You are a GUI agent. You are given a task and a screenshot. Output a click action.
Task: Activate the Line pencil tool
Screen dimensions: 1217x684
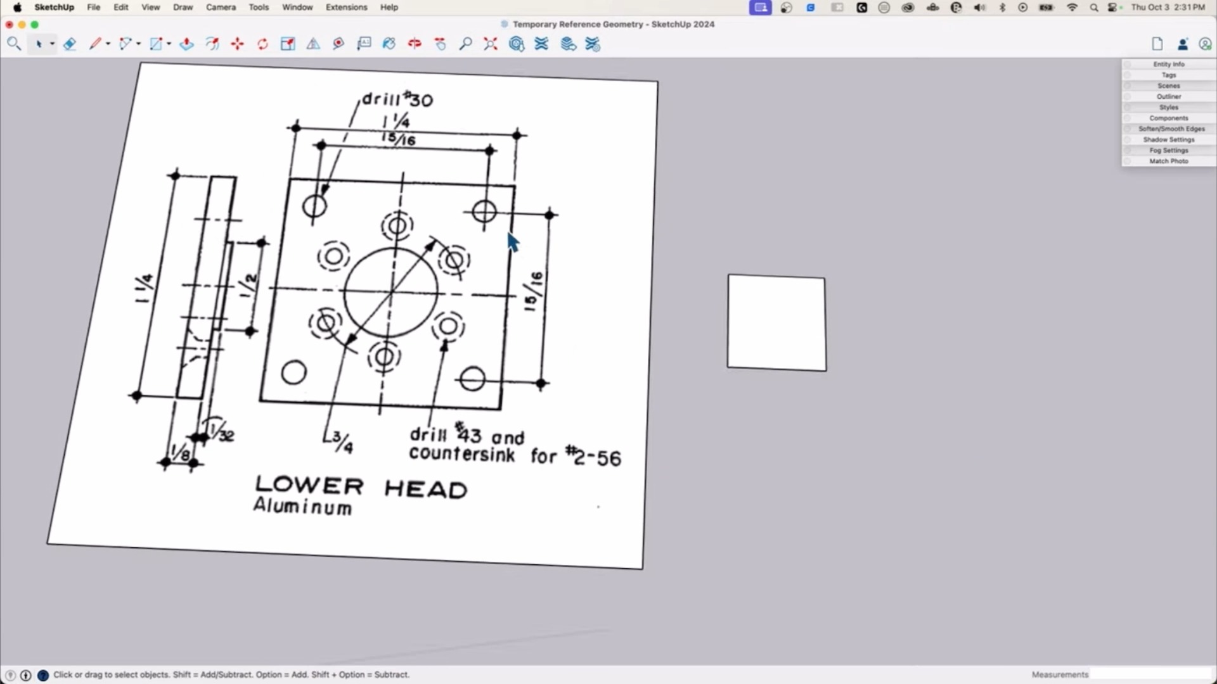95,44
